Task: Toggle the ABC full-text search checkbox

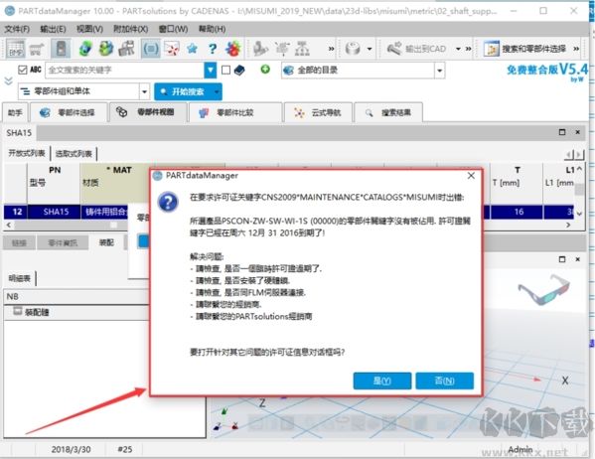Action: click(23, 70)
